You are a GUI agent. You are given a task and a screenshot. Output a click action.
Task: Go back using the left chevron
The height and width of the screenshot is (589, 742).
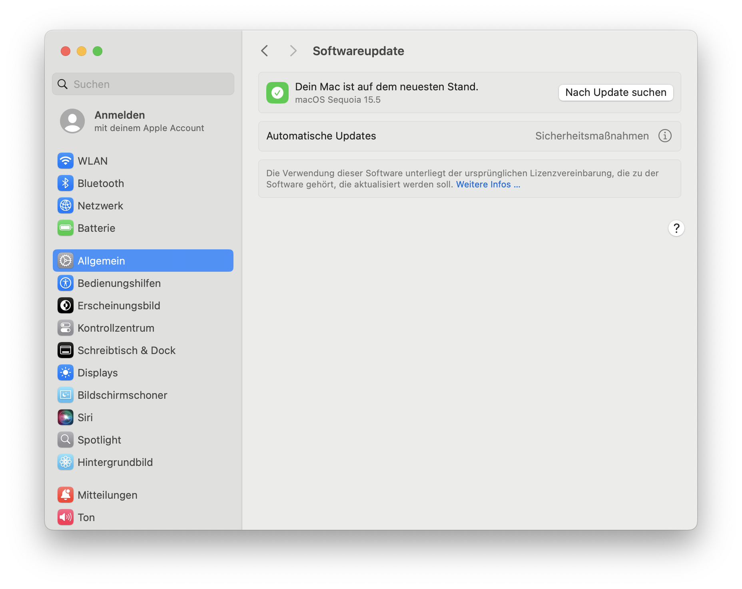pyautogui.click(x=264, y=51)
